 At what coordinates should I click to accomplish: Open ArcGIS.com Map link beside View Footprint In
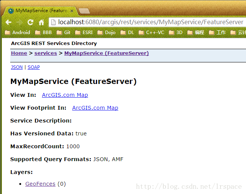[95, 108]
